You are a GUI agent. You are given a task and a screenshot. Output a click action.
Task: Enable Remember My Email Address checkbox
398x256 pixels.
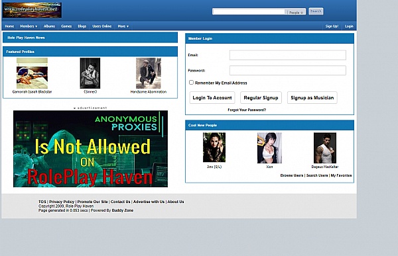coord(192,83)
